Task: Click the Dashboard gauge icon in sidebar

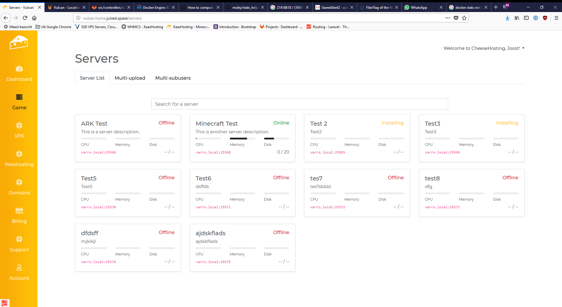Action: [19, 69]
